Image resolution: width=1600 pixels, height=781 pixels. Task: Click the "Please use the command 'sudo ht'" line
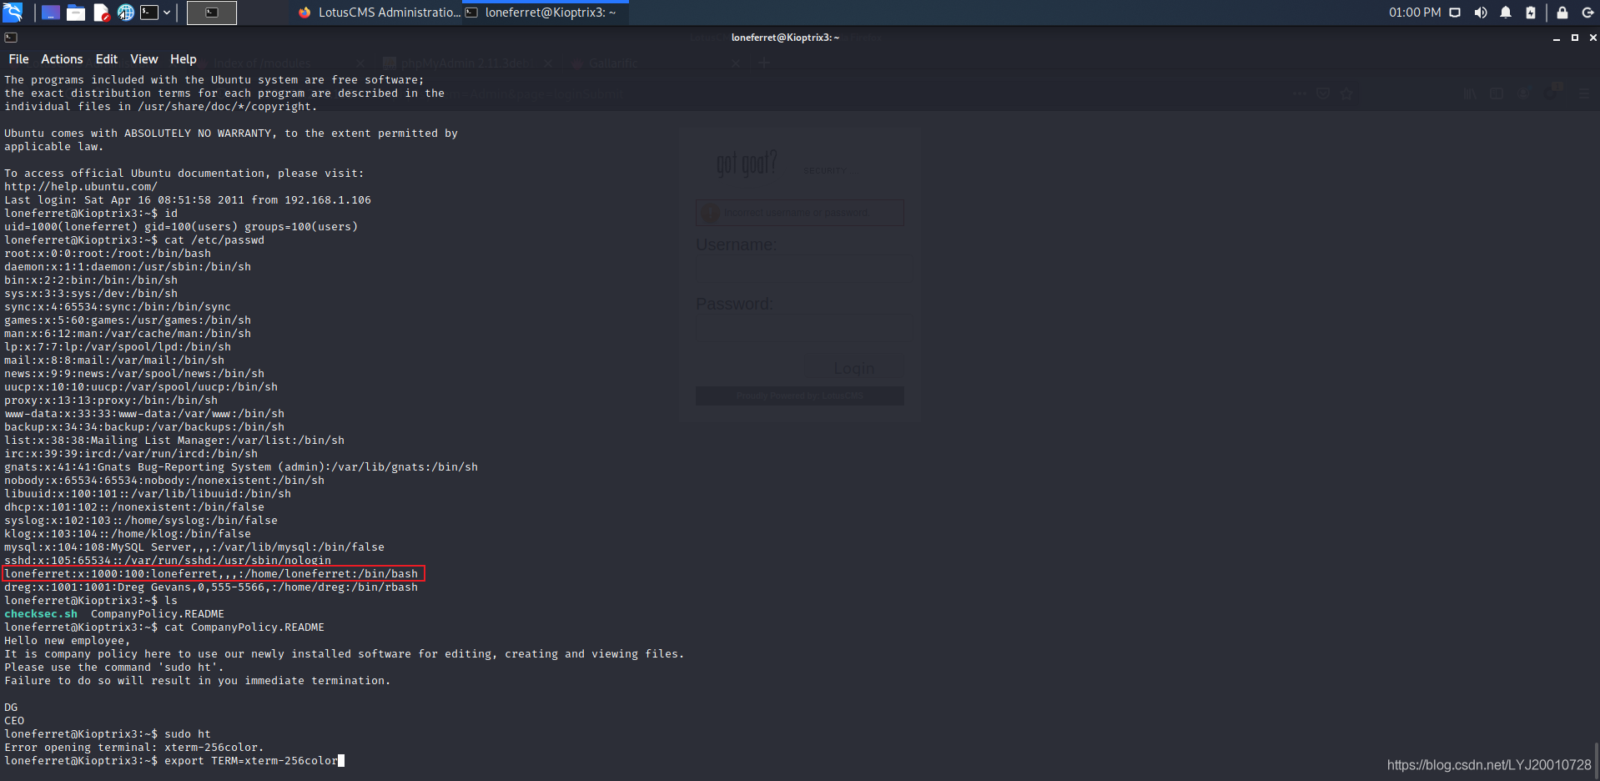point(114,668)
